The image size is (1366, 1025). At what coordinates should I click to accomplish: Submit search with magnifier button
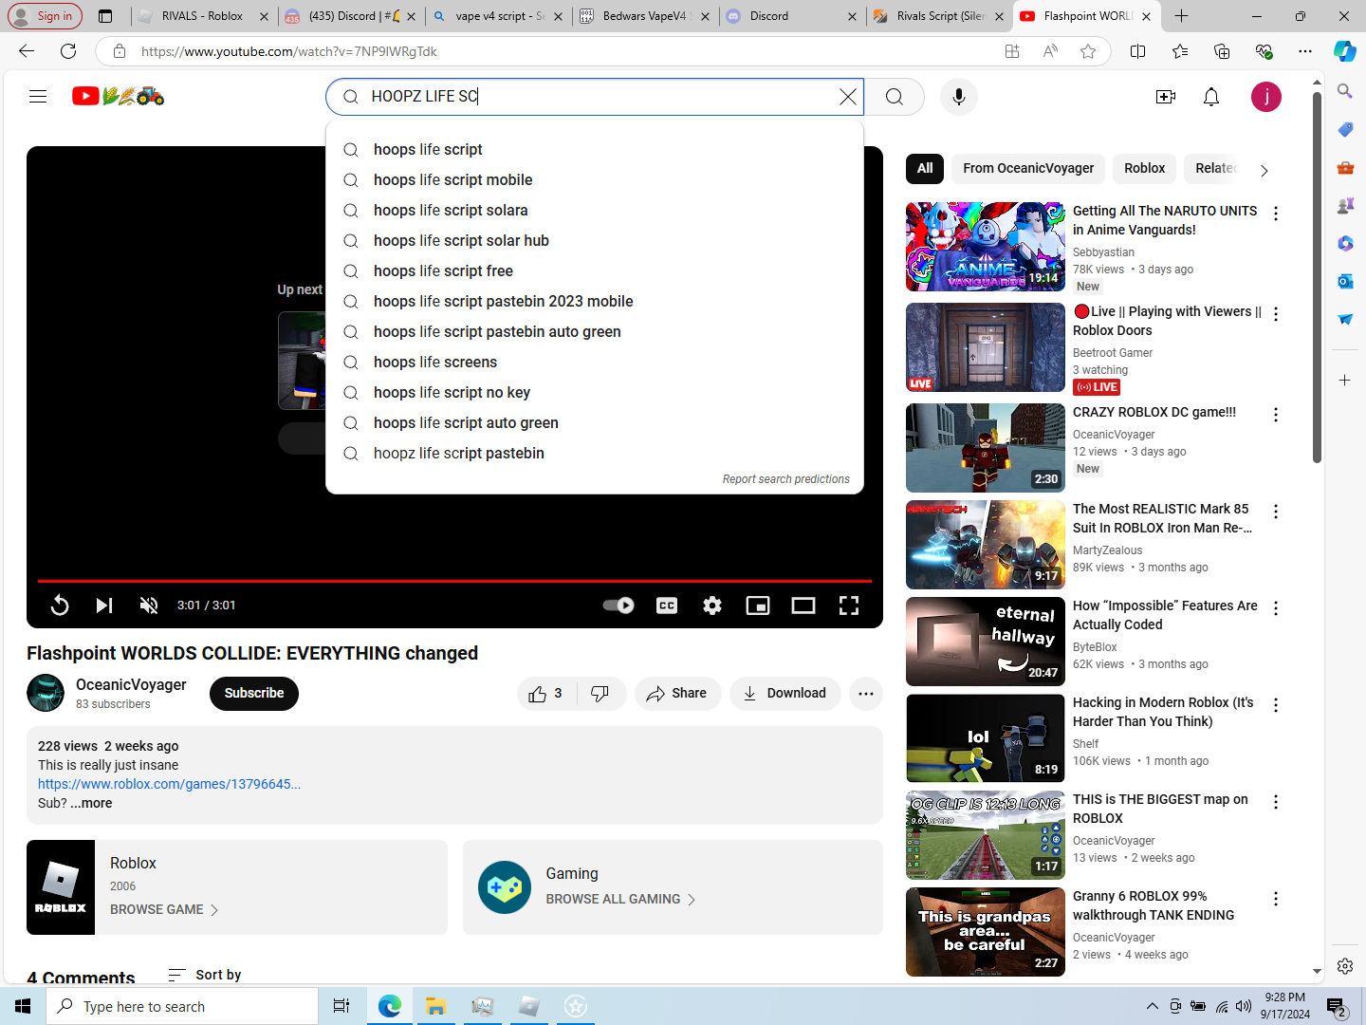tap(895, 97)
